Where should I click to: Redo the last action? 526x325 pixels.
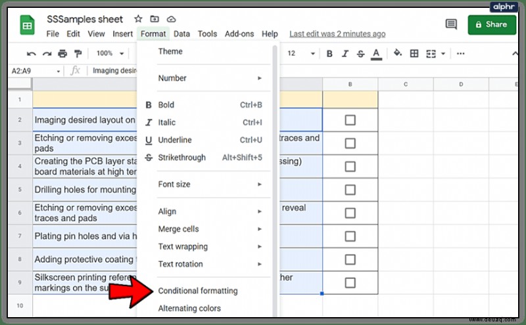pos(47,54)
